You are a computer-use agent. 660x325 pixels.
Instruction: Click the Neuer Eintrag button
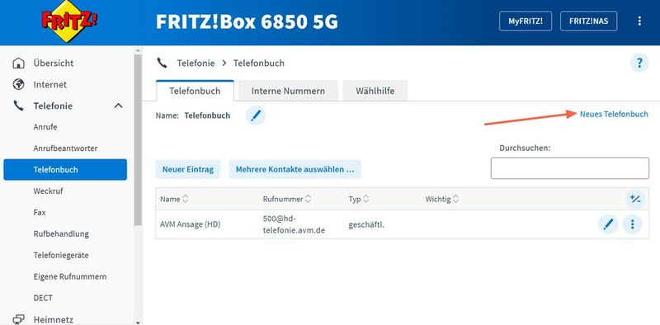188,169
